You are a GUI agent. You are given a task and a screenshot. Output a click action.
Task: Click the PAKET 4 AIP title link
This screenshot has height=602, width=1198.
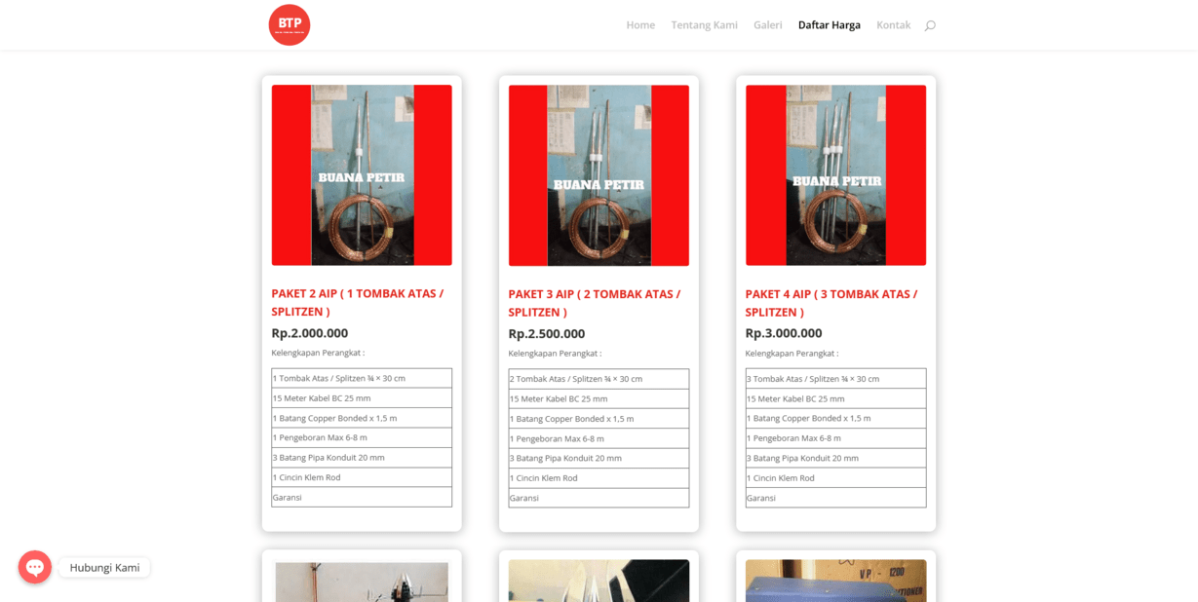831,303
